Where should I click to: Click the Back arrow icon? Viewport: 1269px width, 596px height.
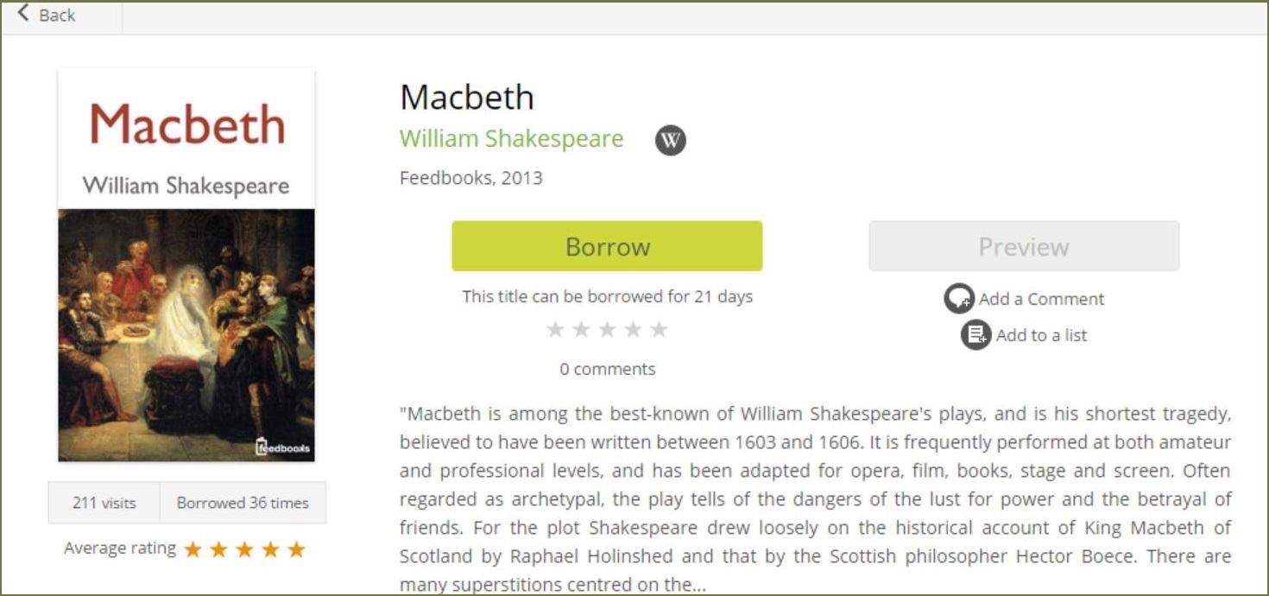click(23, 13)
